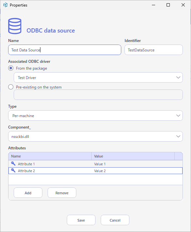This screenshot has height=232, width=191.
Task: Click the Value column header
Action: click(133, 156)
